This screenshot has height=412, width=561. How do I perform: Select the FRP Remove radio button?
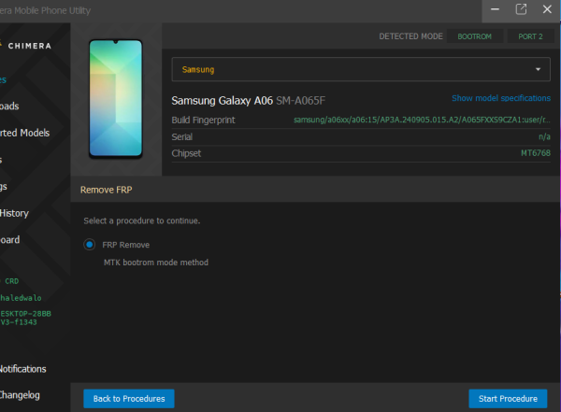tap(90, 245)
